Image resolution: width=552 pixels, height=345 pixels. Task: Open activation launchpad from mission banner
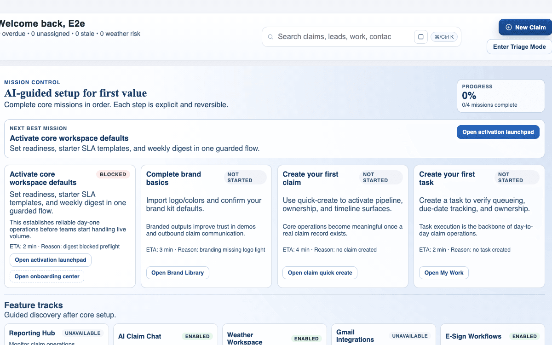pos(498,132)
